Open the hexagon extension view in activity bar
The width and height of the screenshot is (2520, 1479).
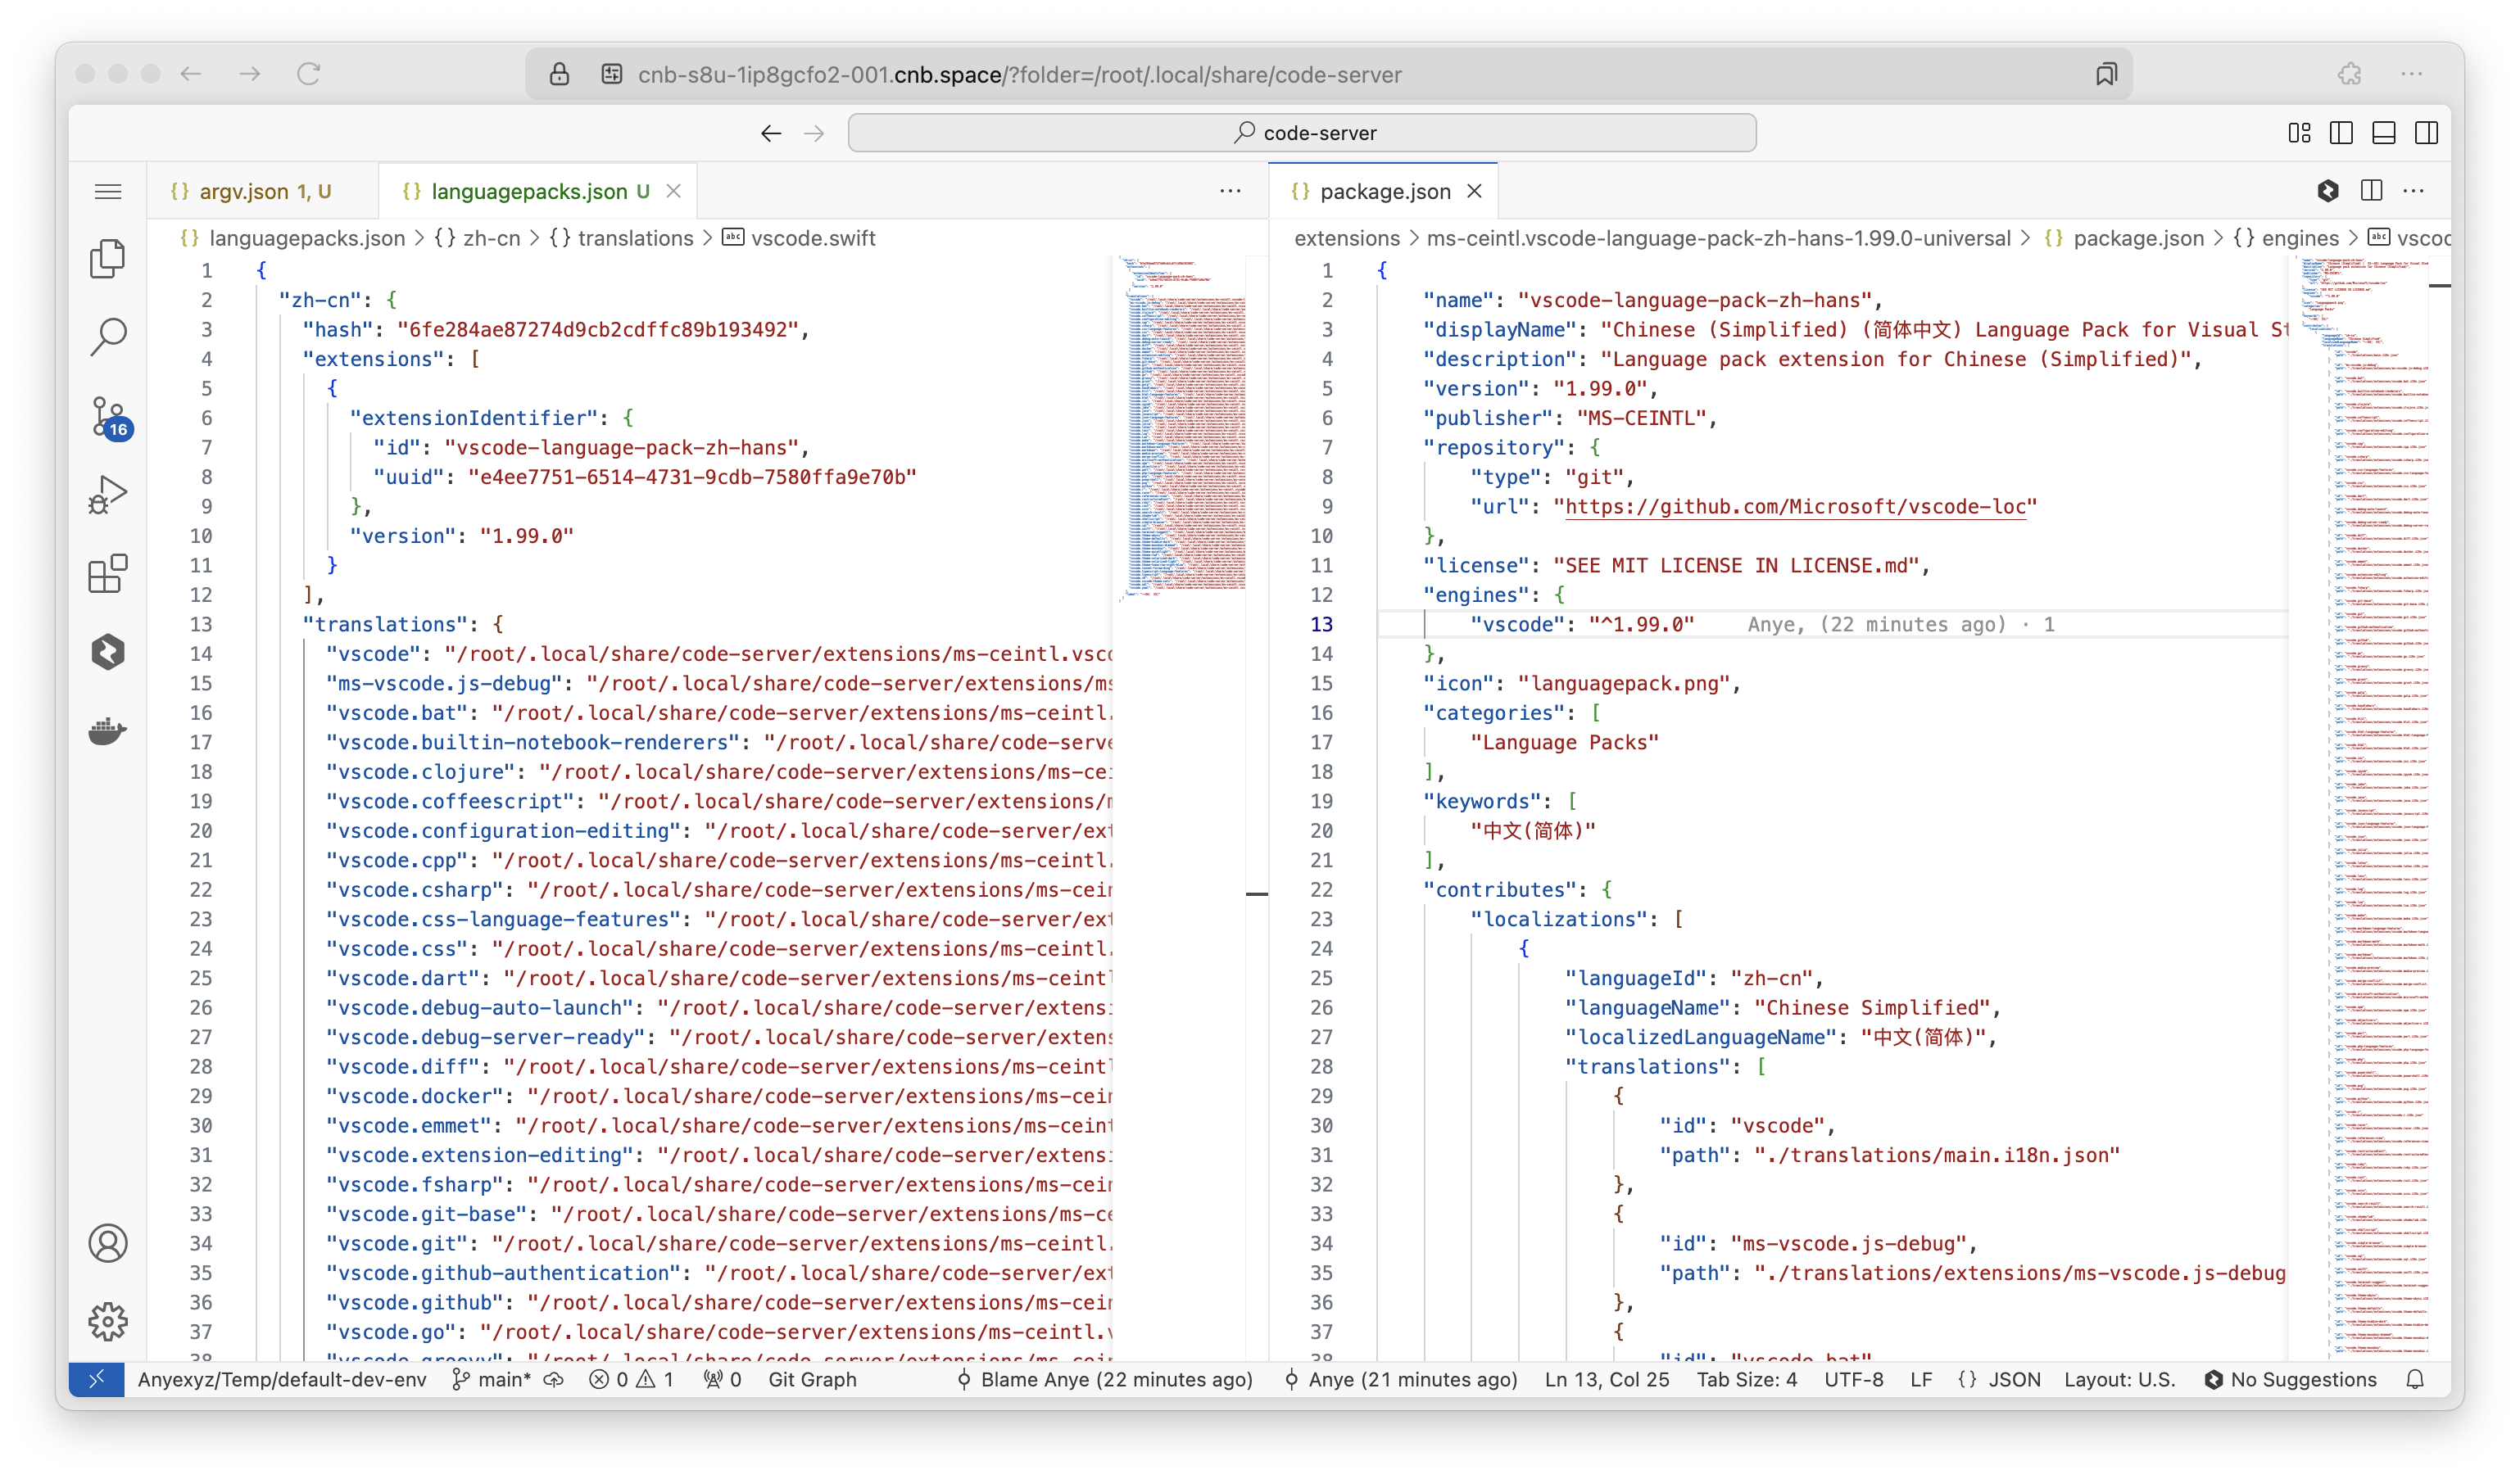coord(108,653)
